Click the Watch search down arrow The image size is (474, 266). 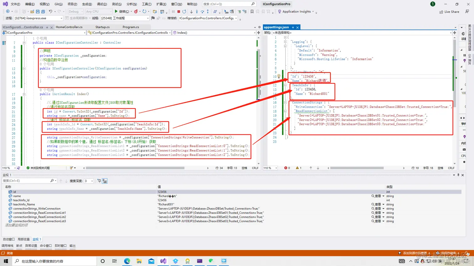point(66,181)
